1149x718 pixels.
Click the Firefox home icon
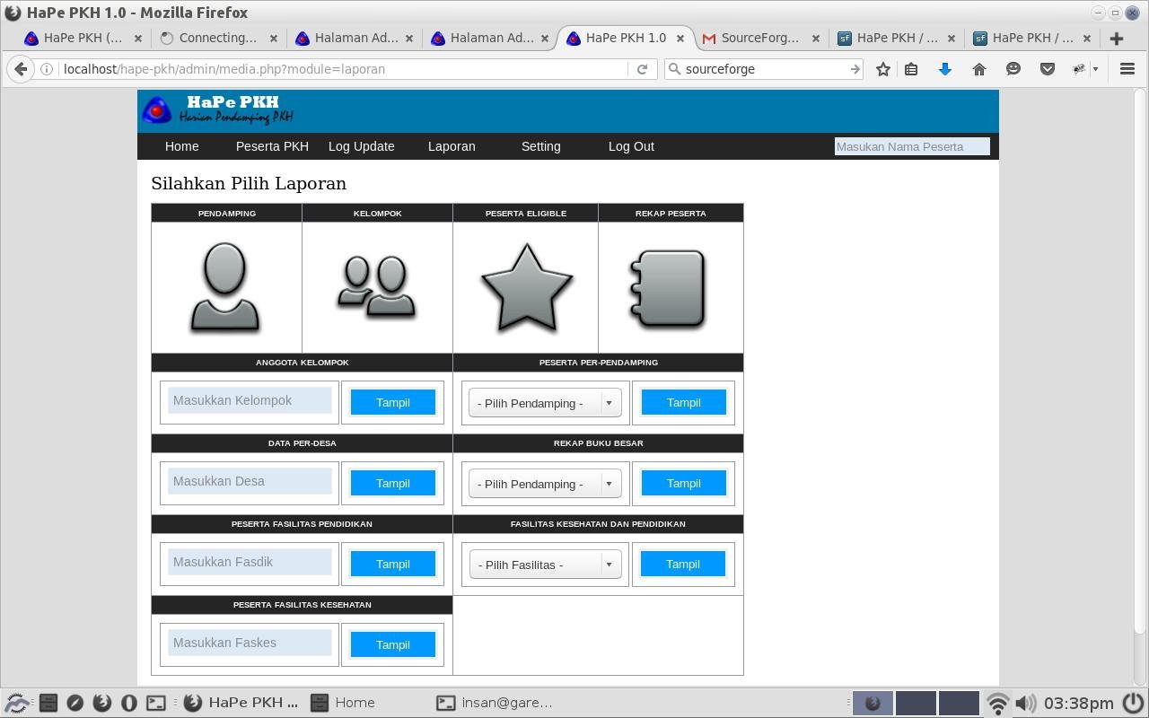pyautogui.click(x=979, y=68)
